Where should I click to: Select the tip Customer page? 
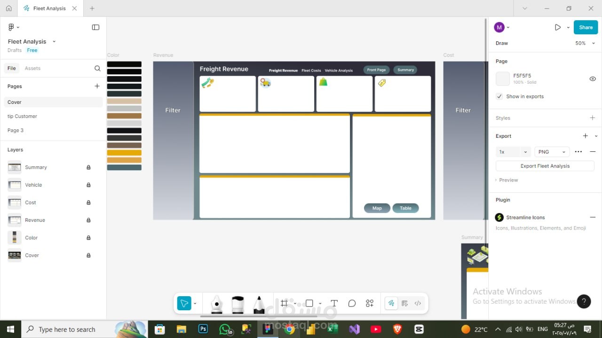pyautogui.click(x=53, y=116)
